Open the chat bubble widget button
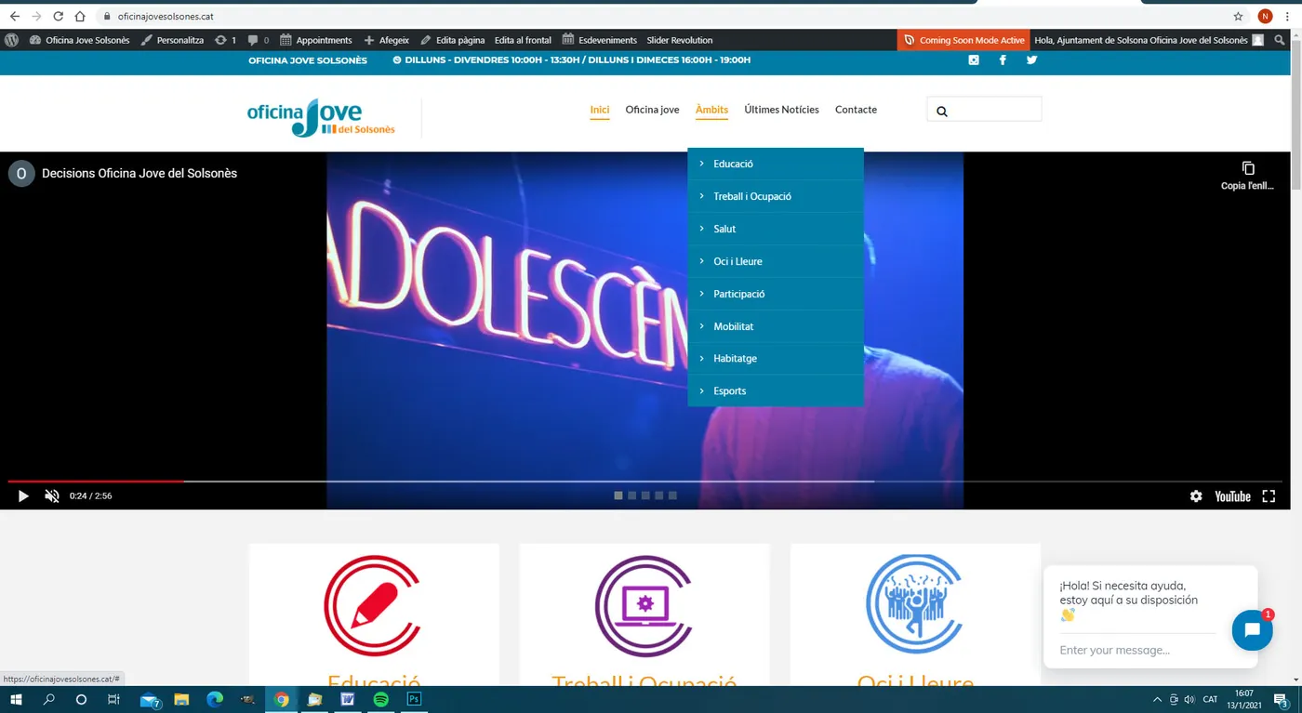This screenshot has width=1302, height=713. (x=1252, y=630)
